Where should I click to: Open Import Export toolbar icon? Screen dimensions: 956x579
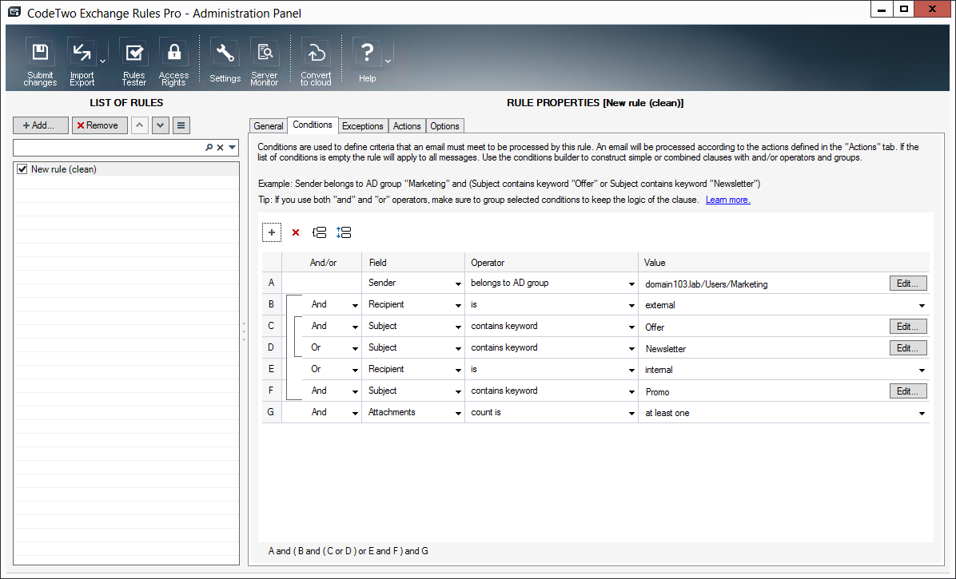(x=82, y=63)
